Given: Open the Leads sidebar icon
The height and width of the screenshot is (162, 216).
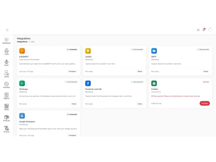Looking at the screenshot, I should point(6,52).
